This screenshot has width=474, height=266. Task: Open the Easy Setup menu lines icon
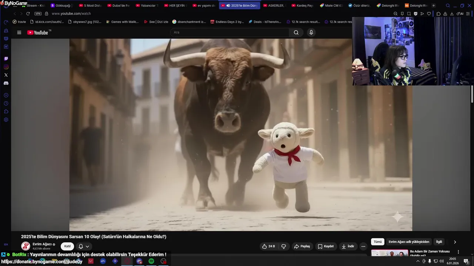(x=468, y=14)
